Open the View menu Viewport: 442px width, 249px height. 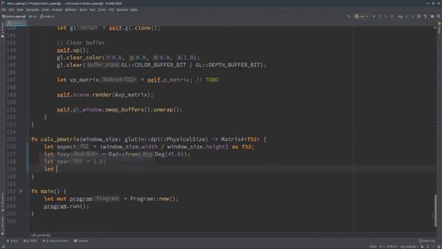click(x=20, y=10)
